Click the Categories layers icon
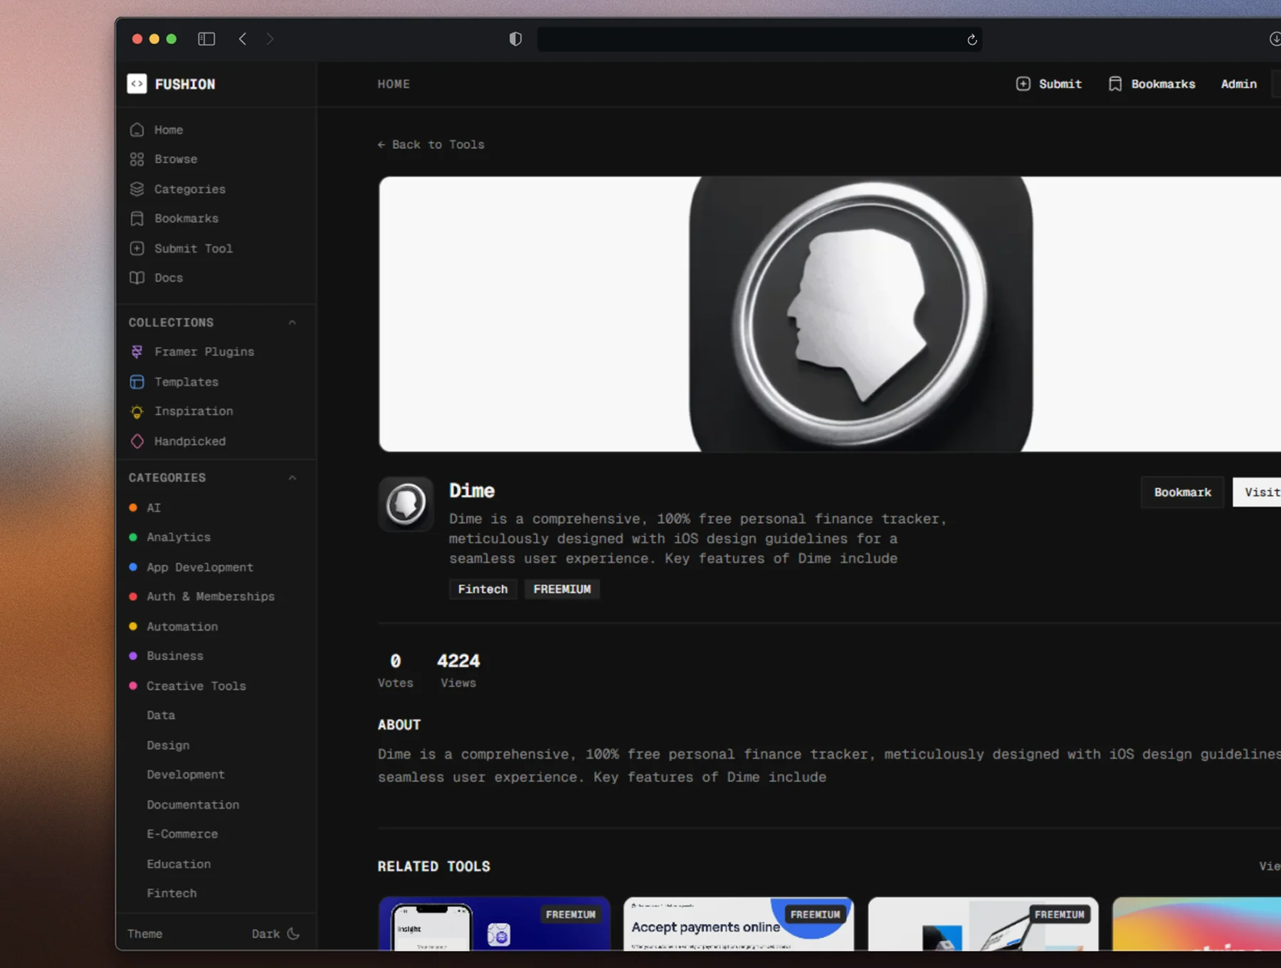The height and width of the screenshot is (968, 1281). click(137, 189)
